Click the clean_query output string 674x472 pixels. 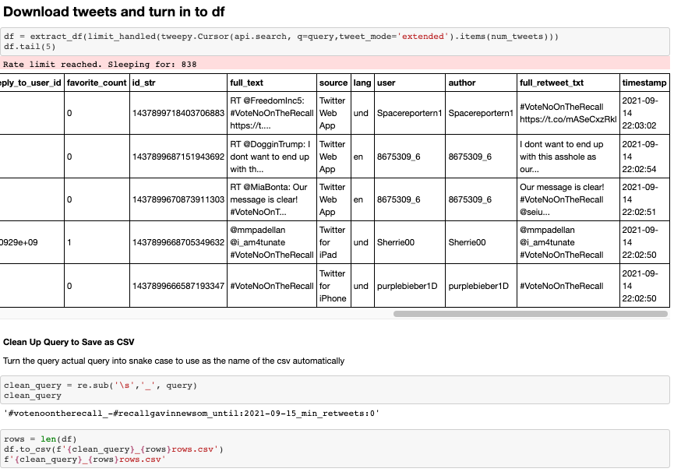click(x=192, y=413)
